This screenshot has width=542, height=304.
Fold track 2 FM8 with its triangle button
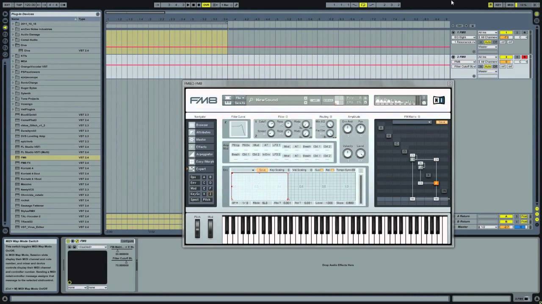click(453, 57)
